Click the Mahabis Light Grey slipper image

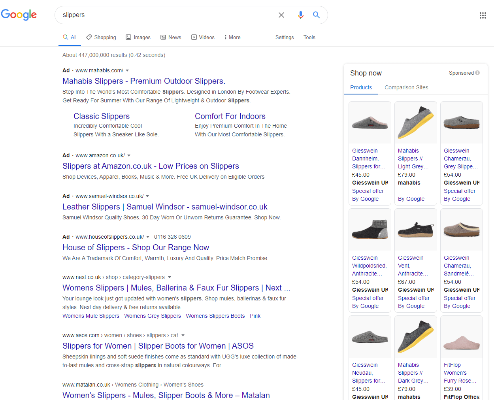pos(416,123)
